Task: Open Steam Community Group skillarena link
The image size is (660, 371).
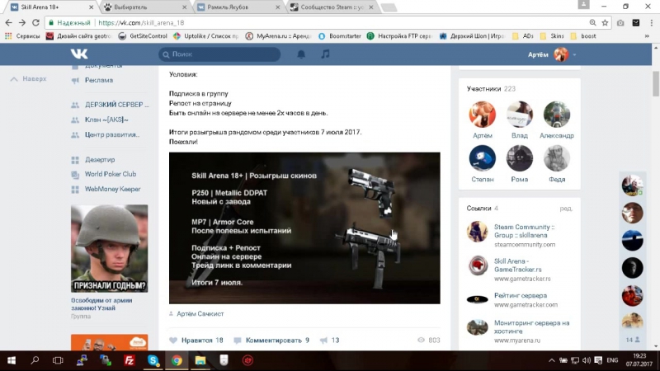Action: (525, 232)
